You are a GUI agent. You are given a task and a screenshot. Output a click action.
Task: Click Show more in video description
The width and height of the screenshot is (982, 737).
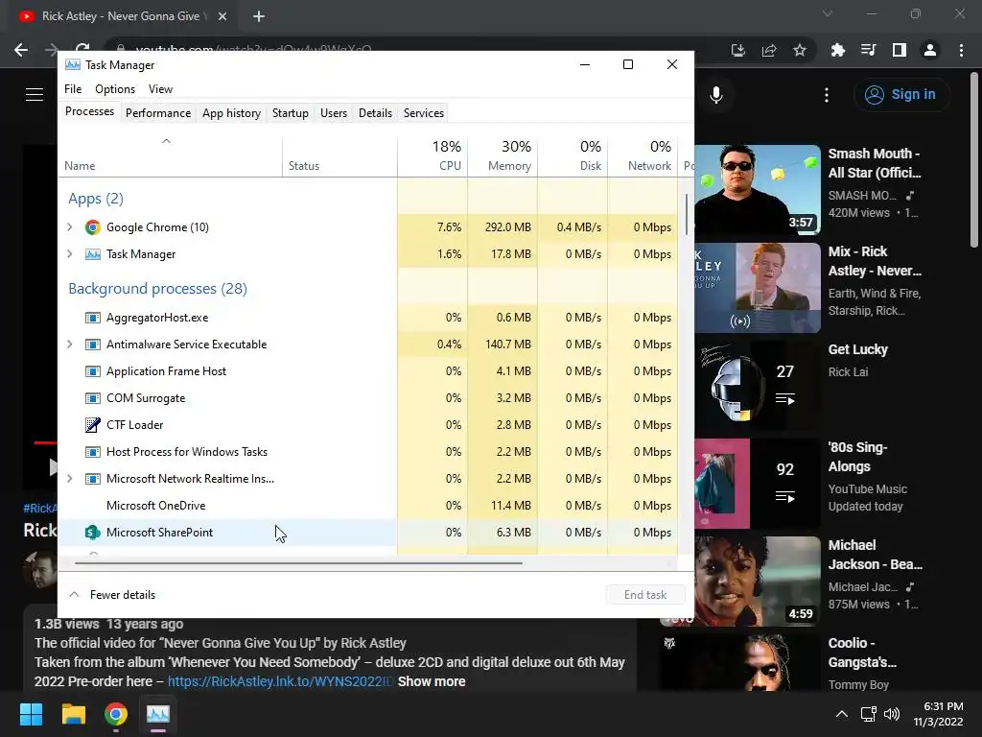[432, 682]
